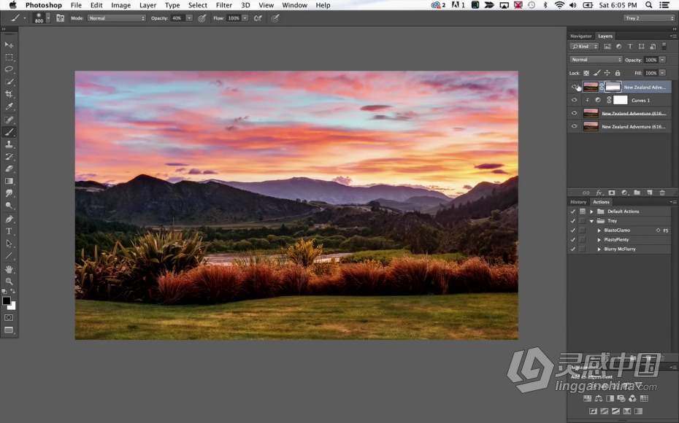The height and width of the screenshot is (423, 679).
Task: Click lock position icon in Layers
Action: 607,73
